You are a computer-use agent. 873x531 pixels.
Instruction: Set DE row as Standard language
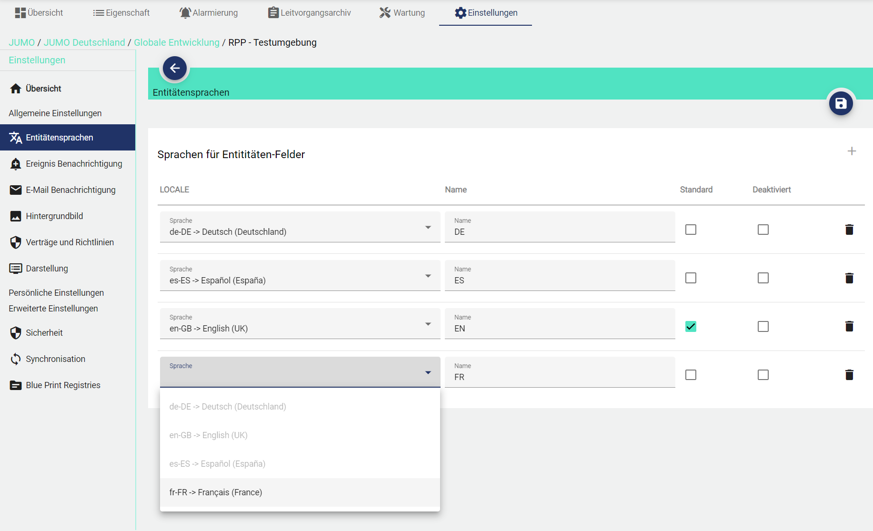pyautogui.click(x=691, y=230)
